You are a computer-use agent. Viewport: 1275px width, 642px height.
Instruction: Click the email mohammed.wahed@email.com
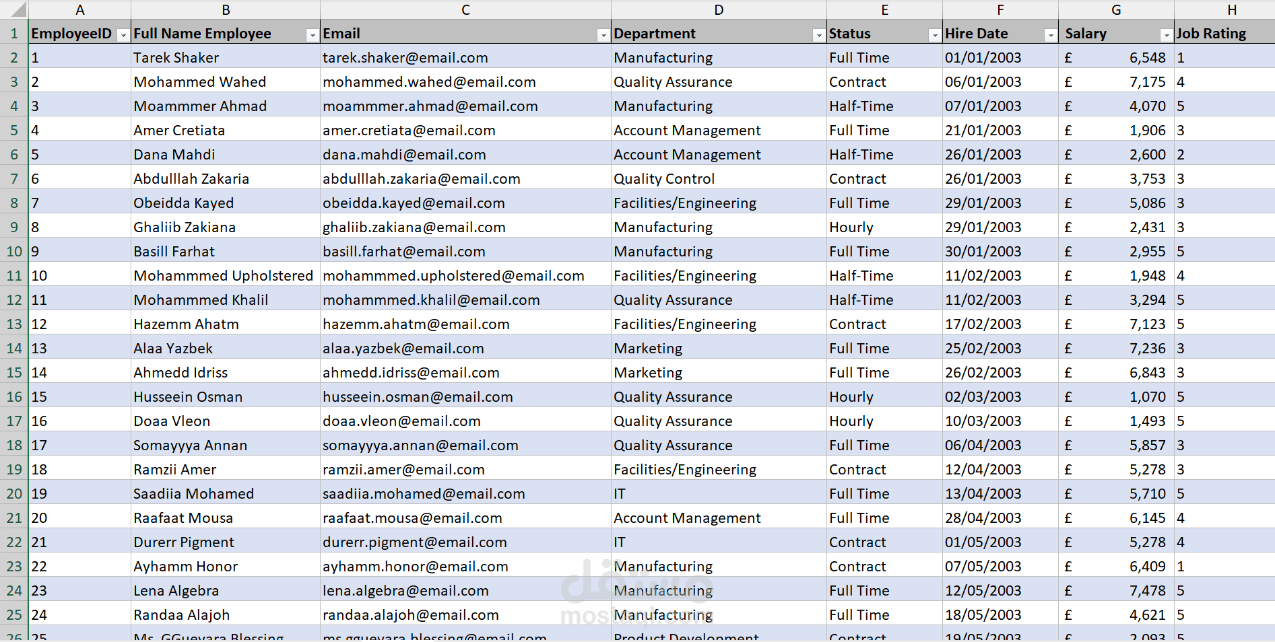tap(465, 81)
